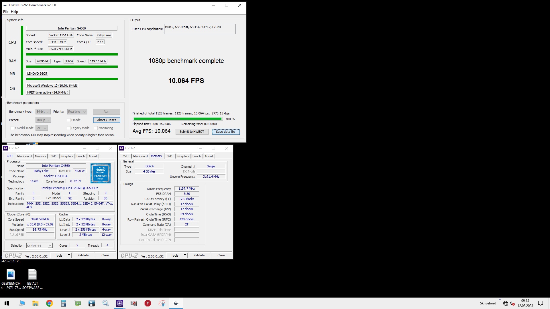550x309 pixels.
Task: Open the firewall brick-wall taskbar icon
Action: [x=134, y=303]
